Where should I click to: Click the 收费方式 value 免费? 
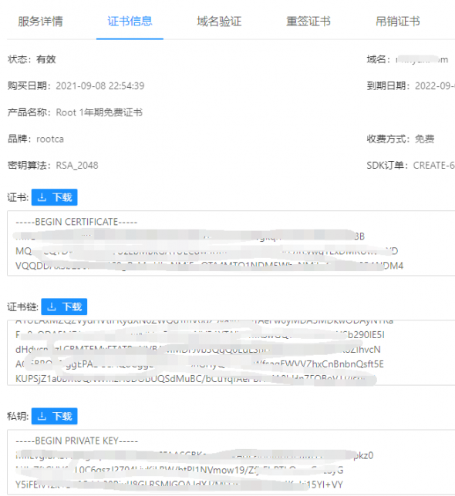(425, 139)
